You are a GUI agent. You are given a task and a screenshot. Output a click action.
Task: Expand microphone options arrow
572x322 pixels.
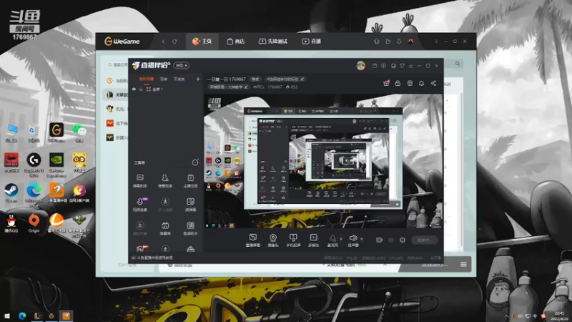341,239
